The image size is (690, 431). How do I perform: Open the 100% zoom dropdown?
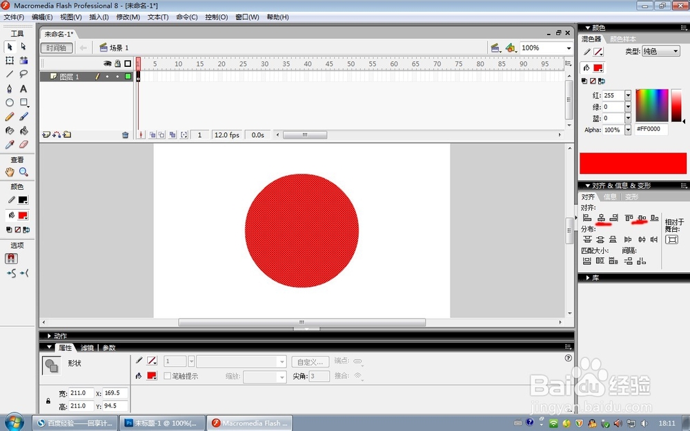pyautogui.click(x=569, y=48)
